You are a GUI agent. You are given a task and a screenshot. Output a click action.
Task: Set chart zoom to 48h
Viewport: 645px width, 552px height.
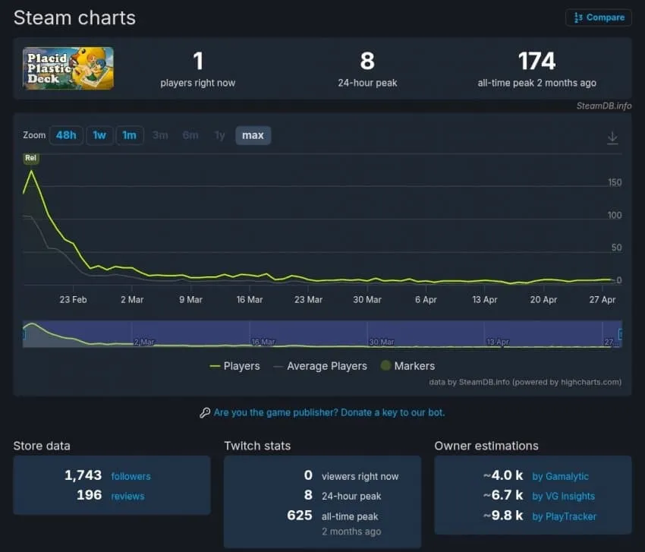coord(66,135)
